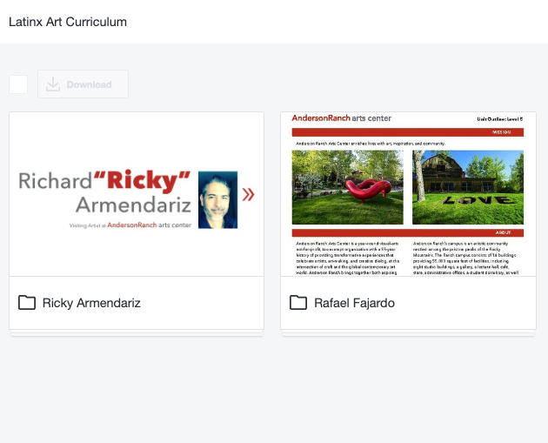Tick the select-all checkbox beside Download

click(x=18, y=84)
